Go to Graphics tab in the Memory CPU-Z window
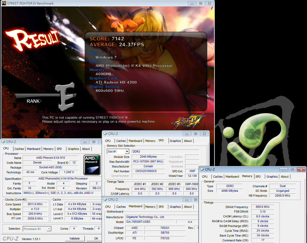 tap(272, 177)
